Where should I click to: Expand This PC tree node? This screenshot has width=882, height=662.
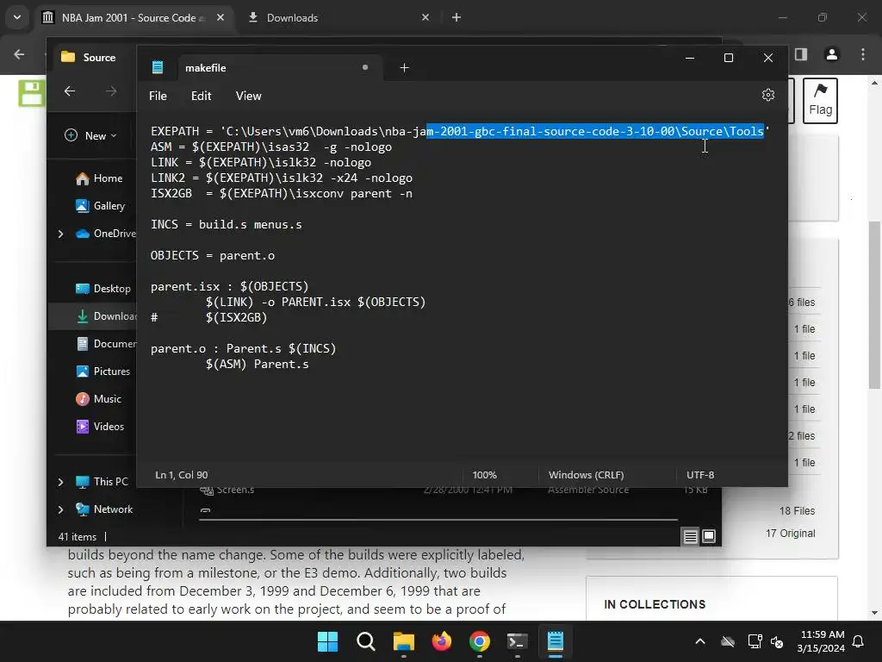click(x=61, y=482)
